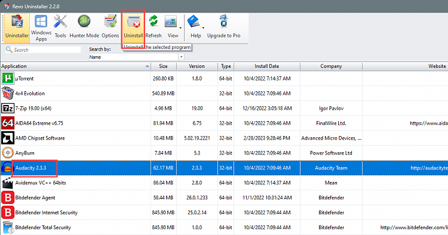Click the 260.80 KB size cell
Viewport: 448px width, 235px height.
pyautogui.click(x=163, y=78)
